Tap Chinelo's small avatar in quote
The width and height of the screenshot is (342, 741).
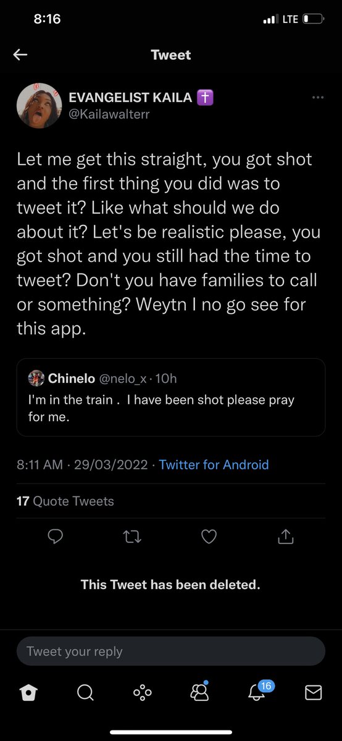pos(36,378)
